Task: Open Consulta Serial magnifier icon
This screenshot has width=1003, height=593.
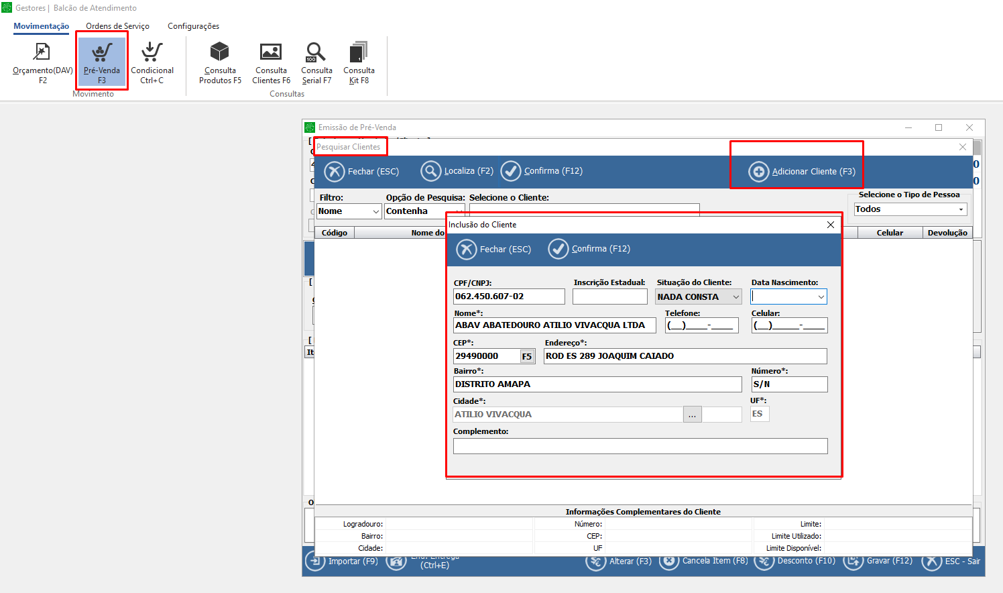Action: (316, 52)
